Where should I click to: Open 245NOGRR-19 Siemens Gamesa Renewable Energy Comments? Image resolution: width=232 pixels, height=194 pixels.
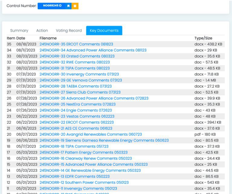tap(104, 140)
